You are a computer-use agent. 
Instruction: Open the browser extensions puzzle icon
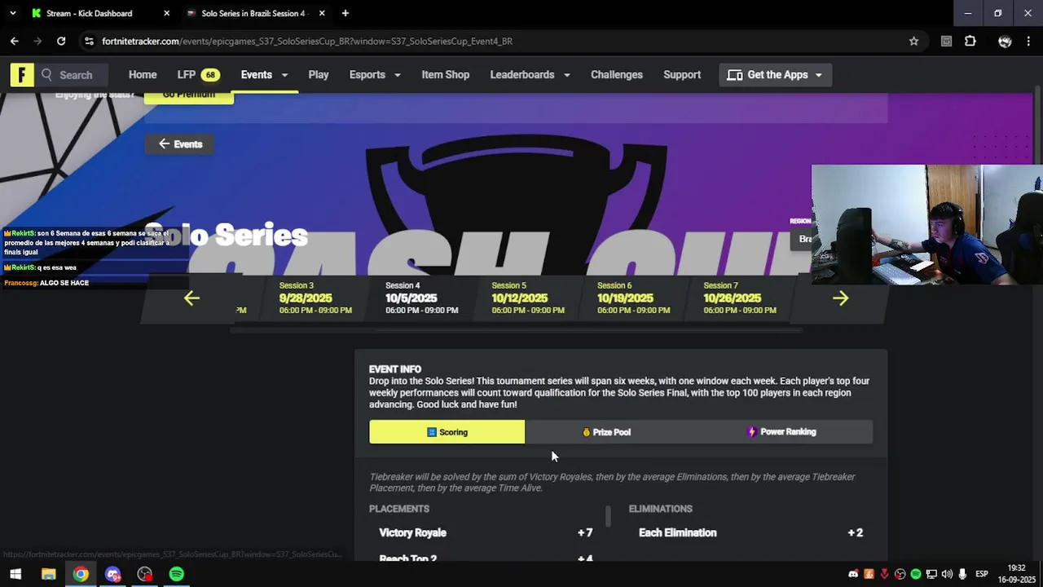click(970, 41)
